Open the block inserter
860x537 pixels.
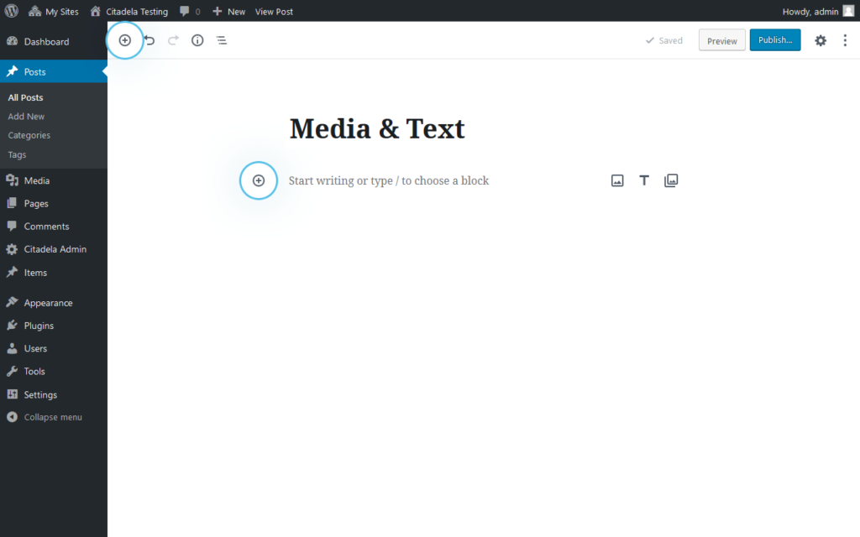pyautogui.click(x=124, y=39)
